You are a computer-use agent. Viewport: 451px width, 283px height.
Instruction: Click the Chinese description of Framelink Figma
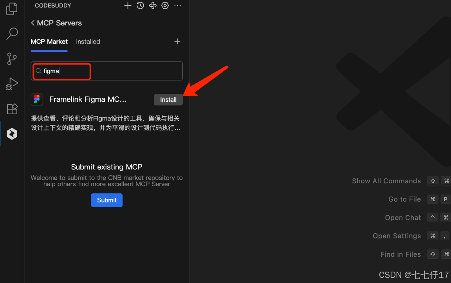pyautogui.click(x=106, y=123)
